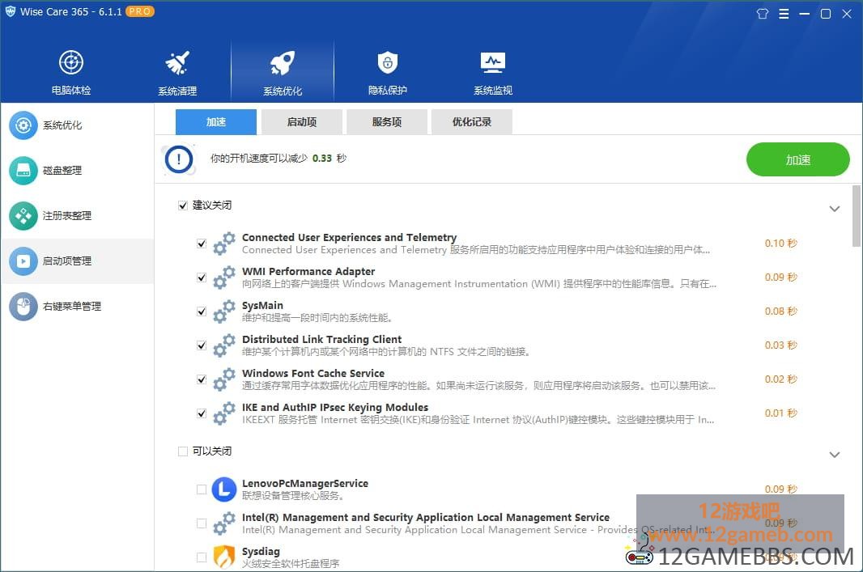Click gear icon of Intel(R) Management service
Viewport: 863px width, 572px height.
pyautogui.click(x=224, y=523)
